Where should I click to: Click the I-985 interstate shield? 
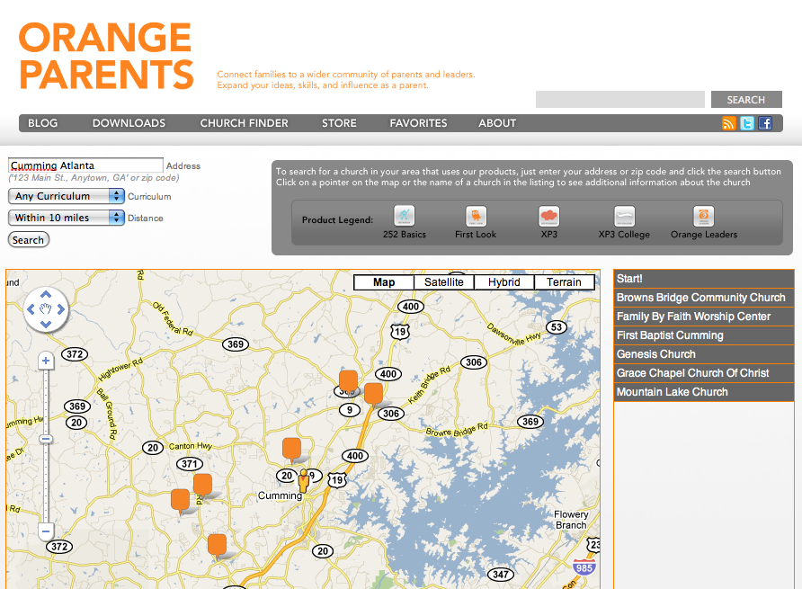point(584,567)
